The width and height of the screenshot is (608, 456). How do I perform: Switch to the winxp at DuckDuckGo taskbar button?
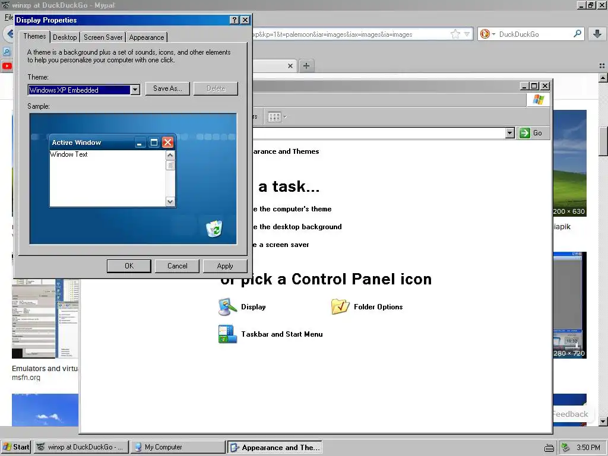(81, 447)
